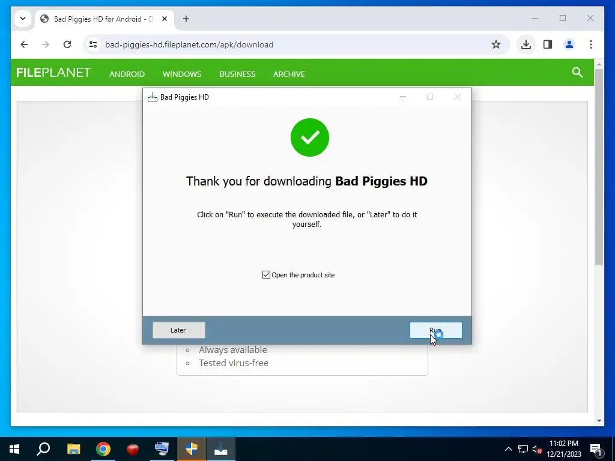Open the ARCHIVE menu item
The image size is (615, 461).
(289, 74)
